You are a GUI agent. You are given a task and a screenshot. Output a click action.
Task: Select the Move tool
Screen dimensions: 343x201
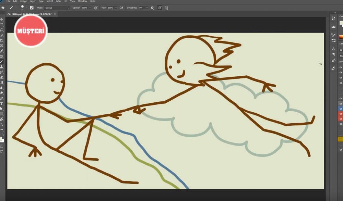pos(1,20)
